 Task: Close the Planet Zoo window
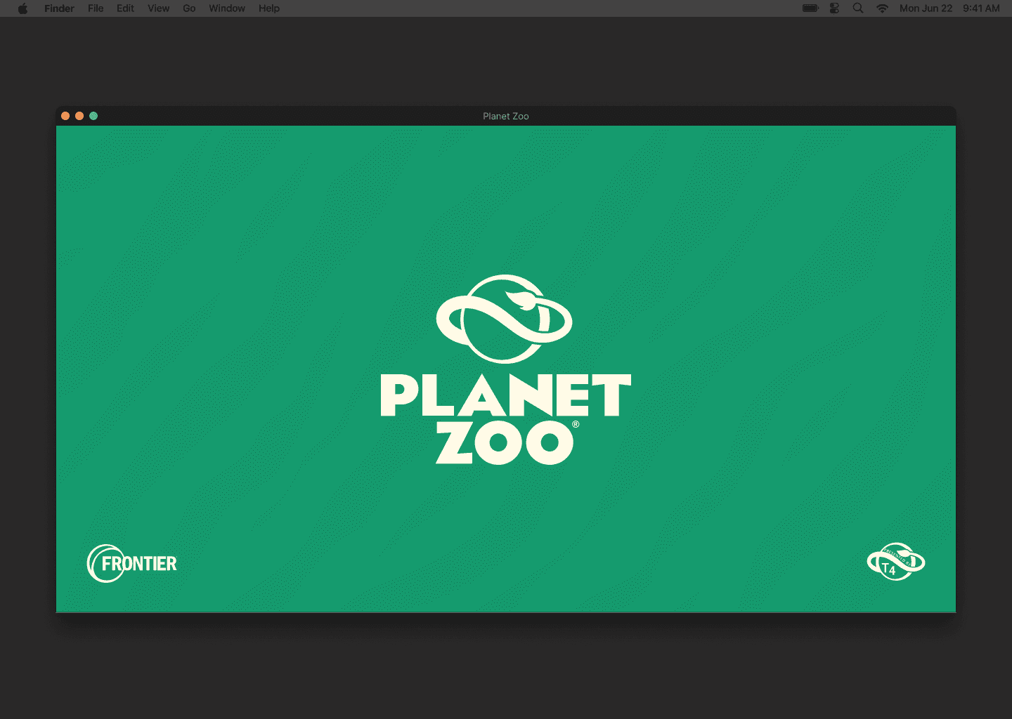[65, 116]
